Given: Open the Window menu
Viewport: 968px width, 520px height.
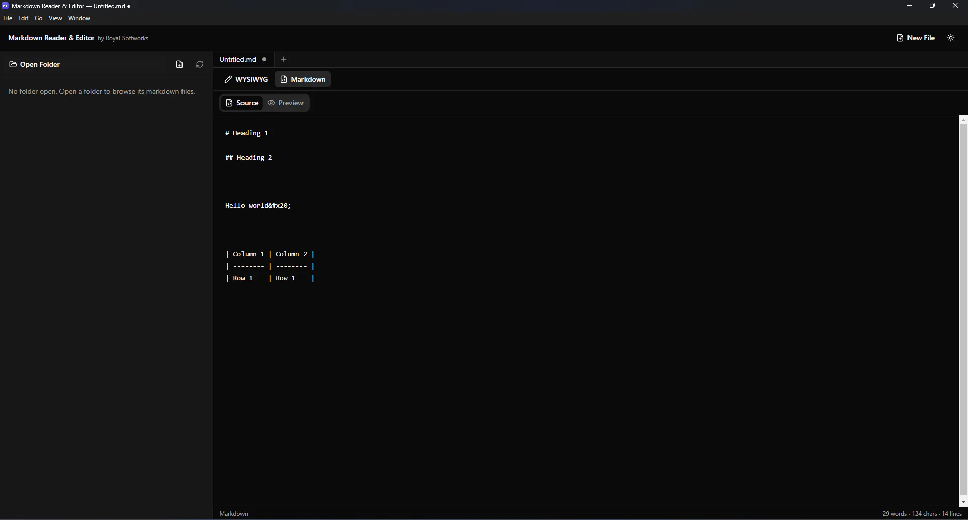Looking at the screenshot, I should coord(79,18).
